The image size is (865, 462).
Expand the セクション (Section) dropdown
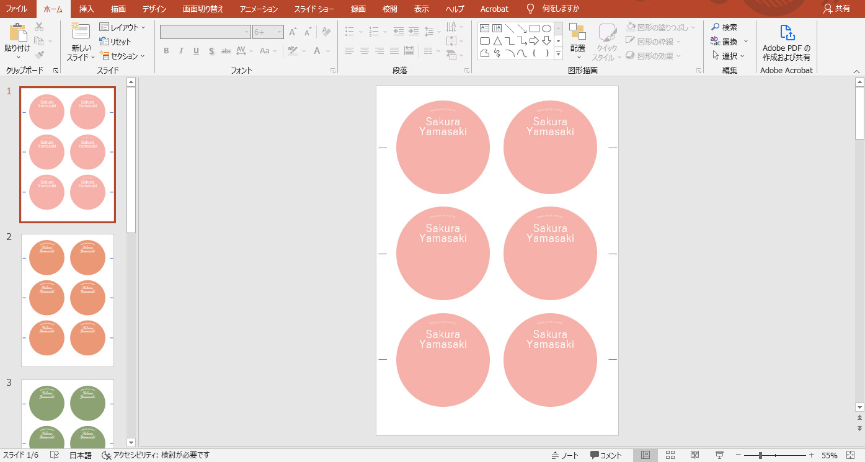click(x=123, y=56)
